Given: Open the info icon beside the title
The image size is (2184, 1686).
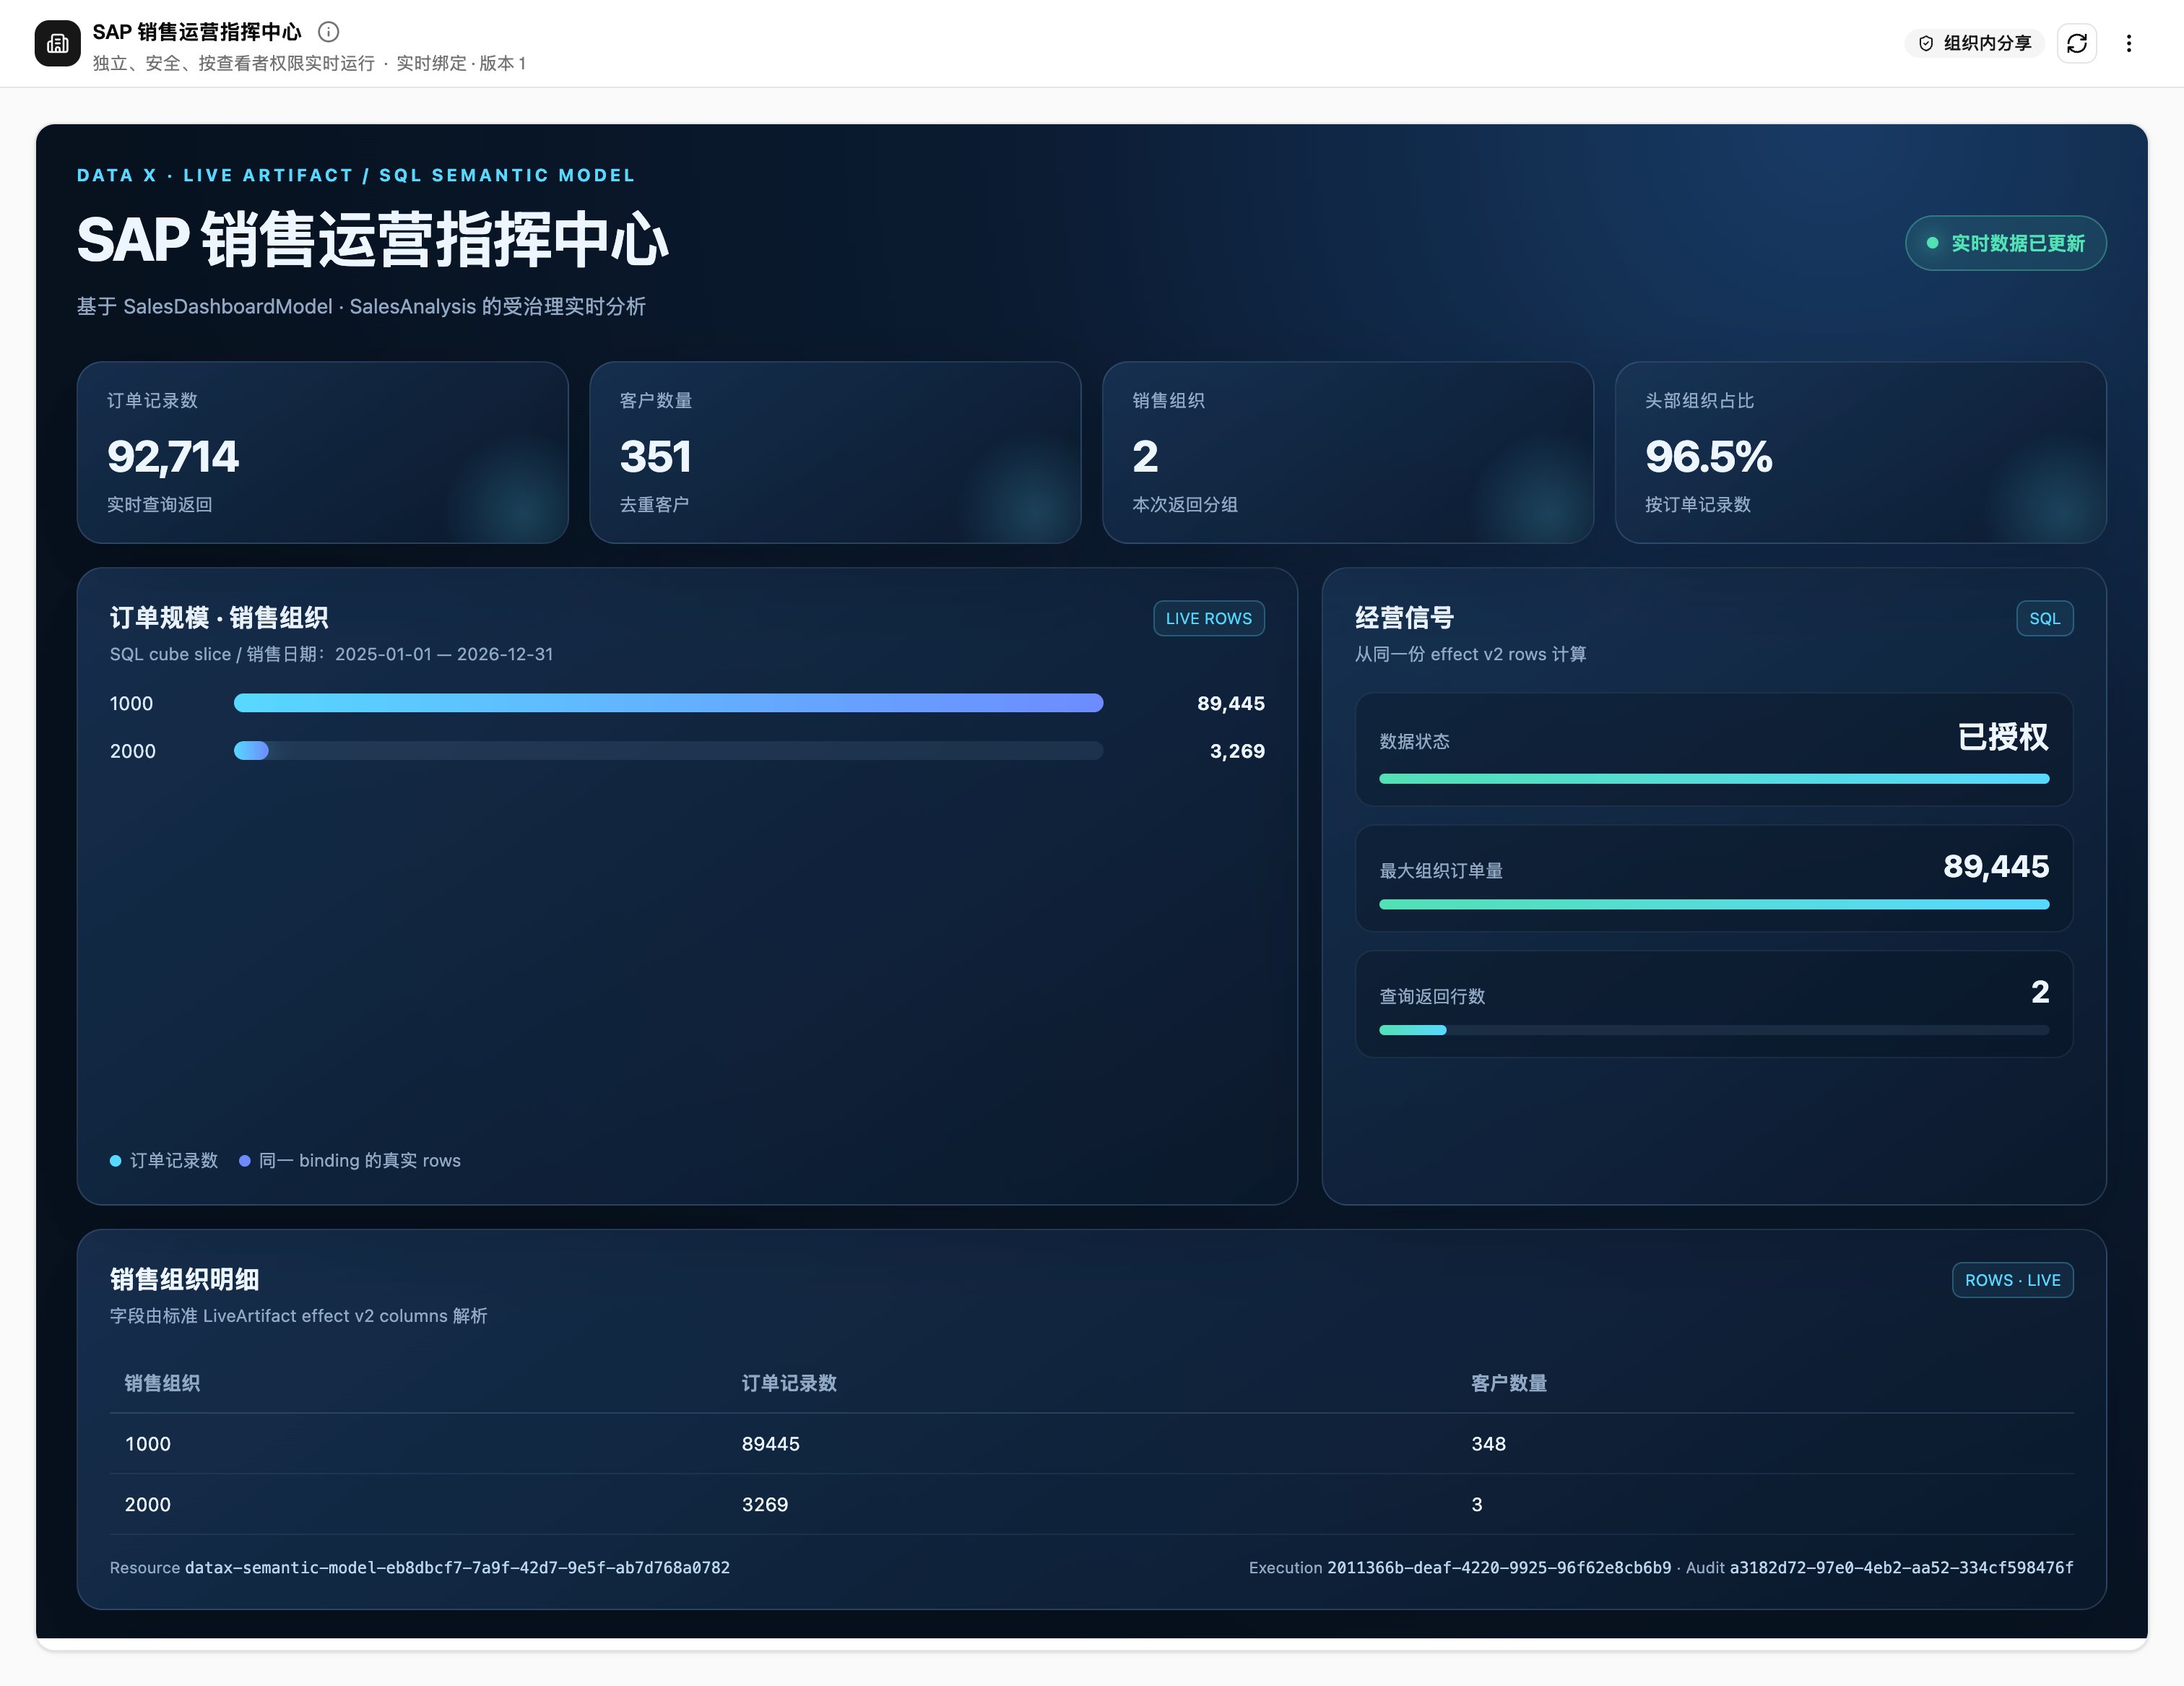Looking at the screenshot, I should pos(328,32).
